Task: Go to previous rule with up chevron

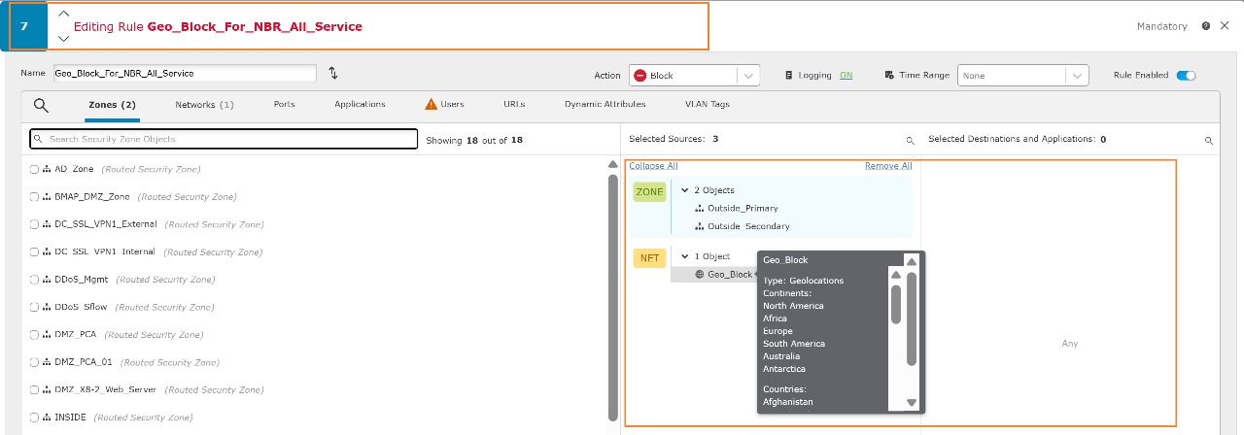Action: click(x=63, y=14)
